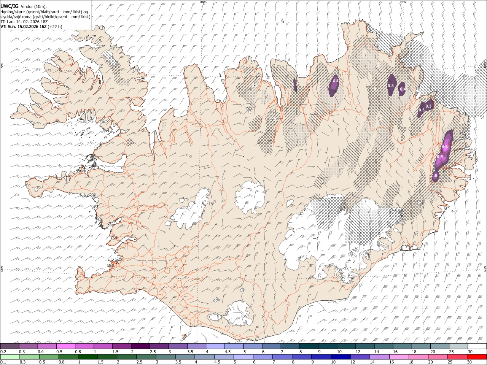
Task: Select the lower legend swatch starting at 2.5
Action: click(x=146, y=357)
